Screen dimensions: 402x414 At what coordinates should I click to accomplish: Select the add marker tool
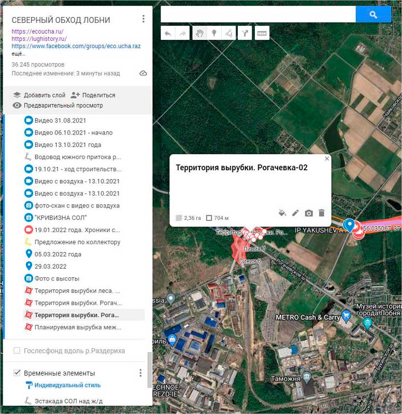[214, 33]
